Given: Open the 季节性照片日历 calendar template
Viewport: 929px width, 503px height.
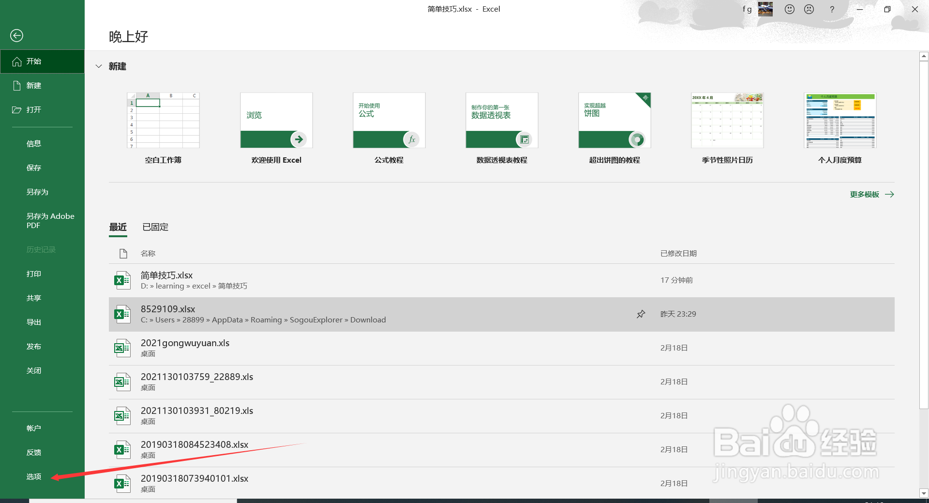Looking at the screenshot, I should pos(727,129).
